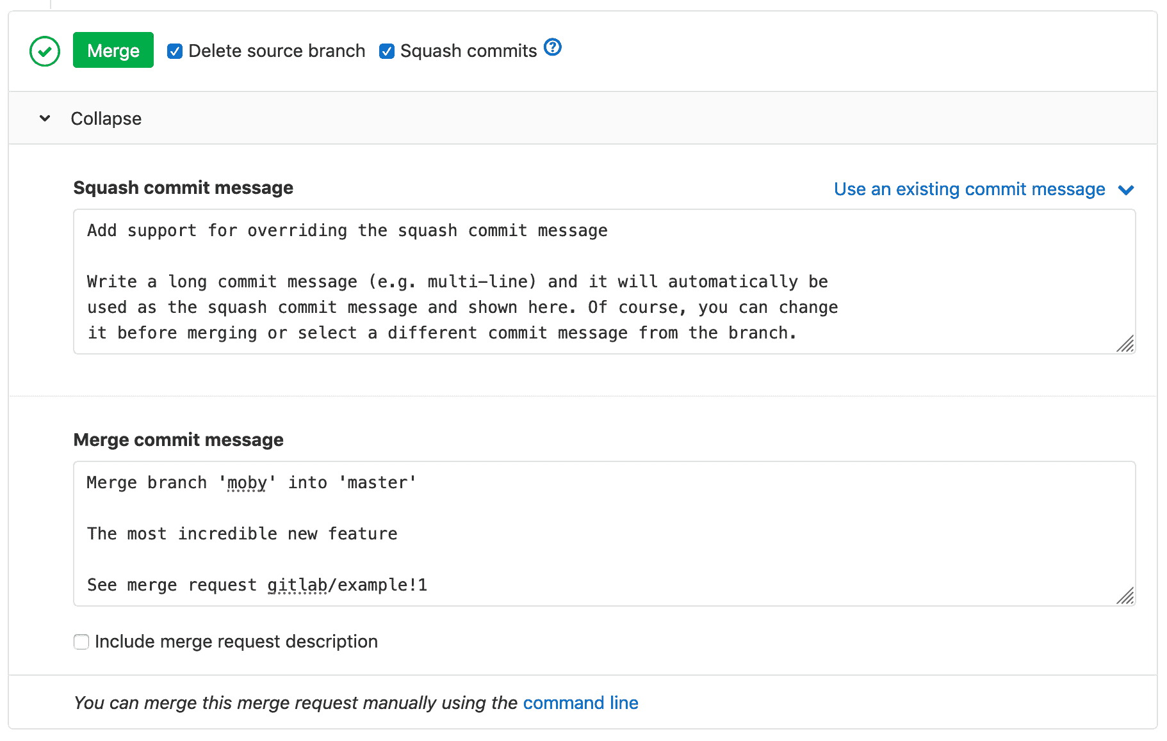The image size is (1167, 741).
Task: Enable Include merge request description
Action: (x=81, y=641)
